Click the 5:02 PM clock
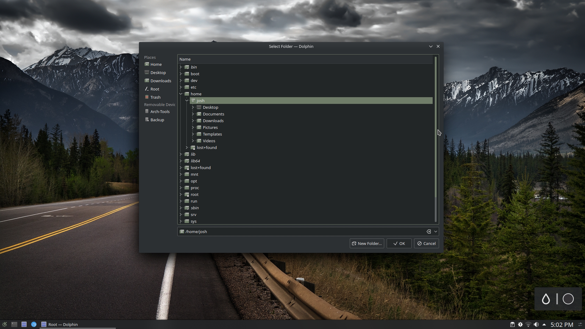 click(562, 324)
